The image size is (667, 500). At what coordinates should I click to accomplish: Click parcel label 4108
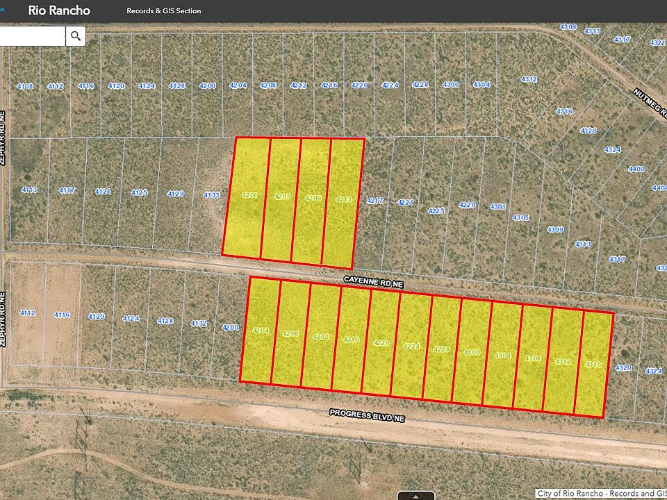click(25, 86)
